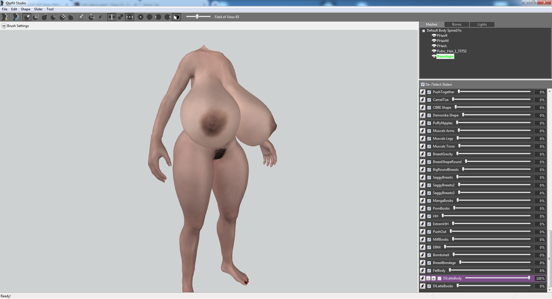Switch to back view icon
Screen dimensions: 552x299
(x=149, y=17)
